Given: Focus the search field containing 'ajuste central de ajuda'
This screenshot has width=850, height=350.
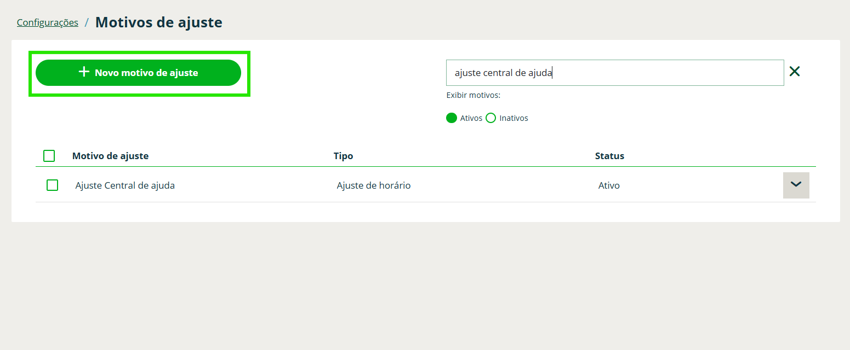Looking at the screenshot, I should 614,73.
